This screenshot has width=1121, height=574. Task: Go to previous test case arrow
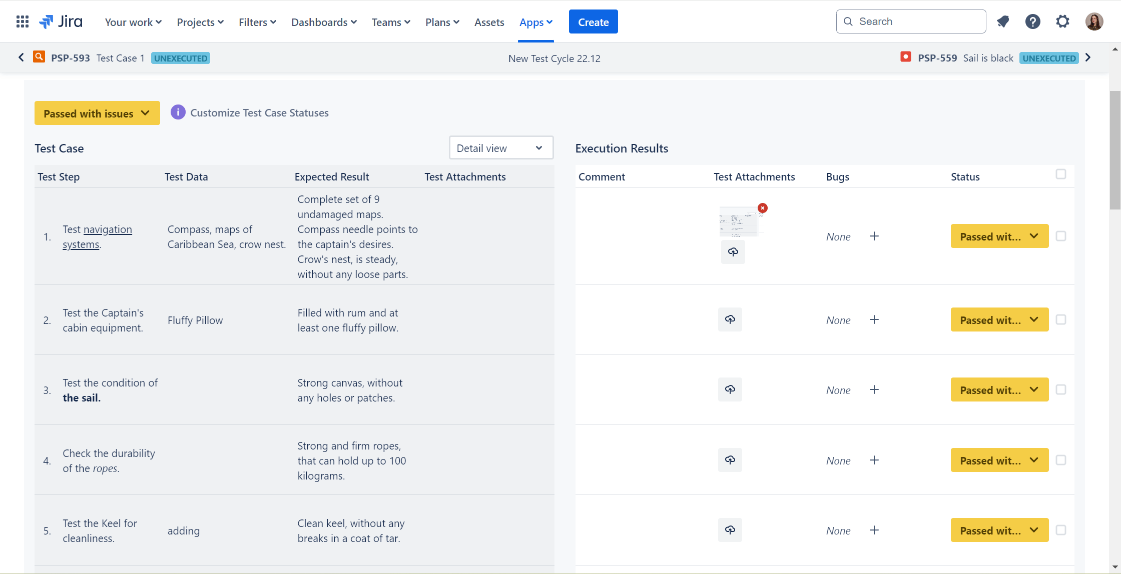(x=21, y=57)
